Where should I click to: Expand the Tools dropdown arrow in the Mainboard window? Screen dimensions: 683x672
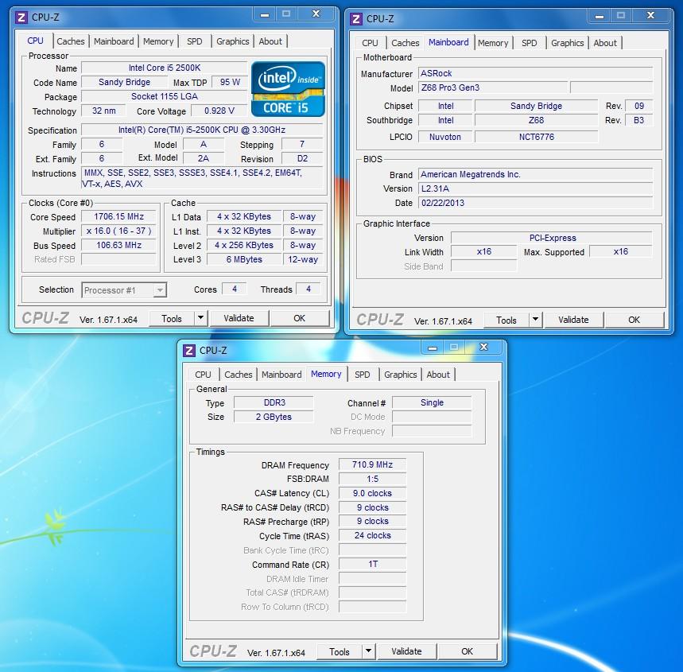pos(535,320)
